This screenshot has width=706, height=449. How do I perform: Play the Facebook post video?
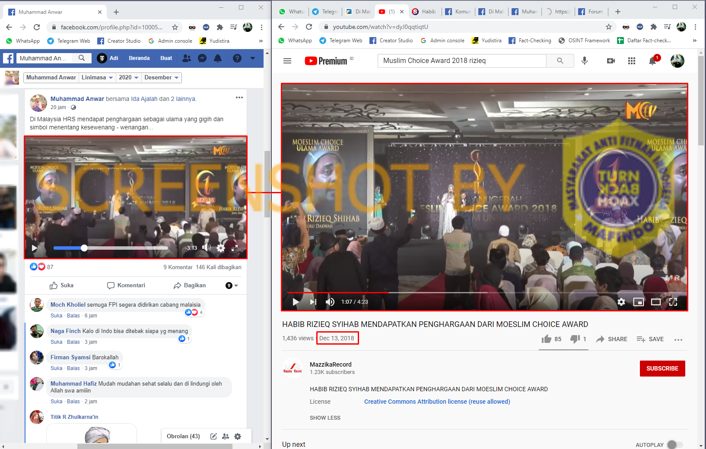click(35, 248)
